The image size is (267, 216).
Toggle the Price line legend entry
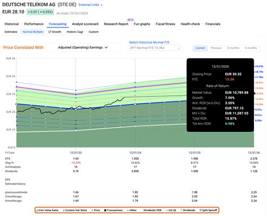coord(96,210)
